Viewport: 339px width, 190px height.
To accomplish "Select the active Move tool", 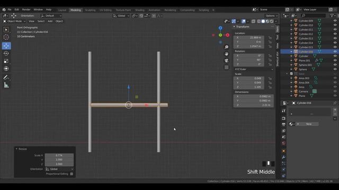I will (x=6, y=46).
